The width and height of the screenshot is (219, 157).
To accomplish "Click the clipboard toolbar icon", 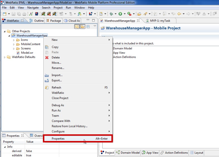I will (x=101, y=14).
